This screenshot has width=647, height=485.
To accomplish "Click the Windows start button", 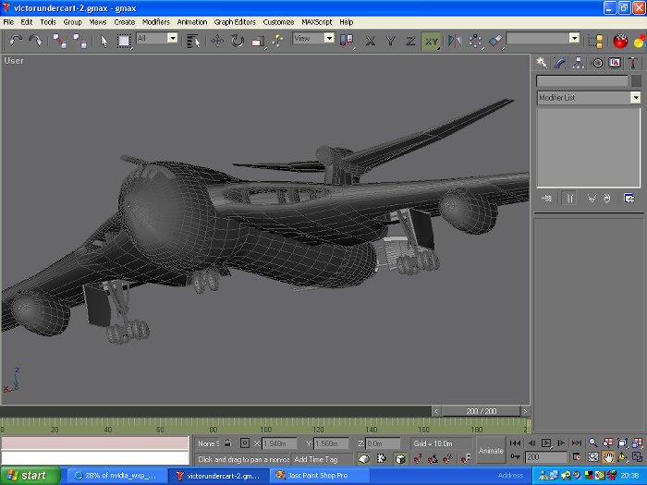I will click(x=30, y=476).
